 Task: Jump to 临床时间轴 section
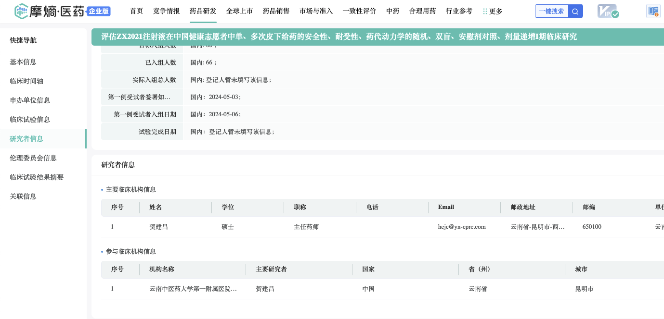tap(26, 81)
